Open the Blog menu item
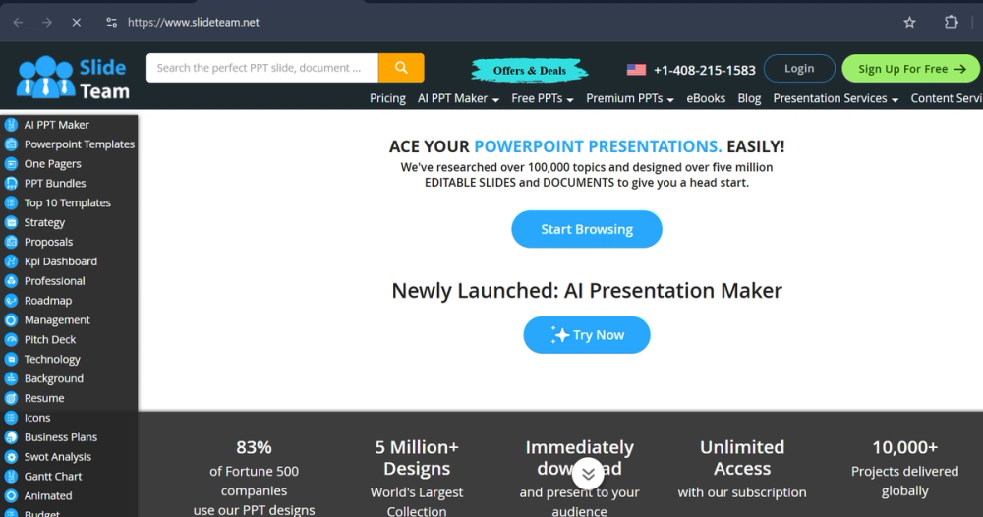The height and width of the screenshot is (517, 983). (749, 98)
